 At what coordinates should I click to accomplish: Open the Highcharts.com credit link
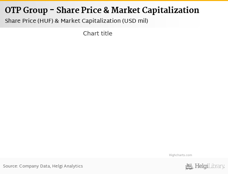(180, 155)
